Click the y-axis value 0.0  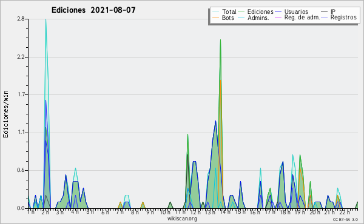click(x=21, y=208)
